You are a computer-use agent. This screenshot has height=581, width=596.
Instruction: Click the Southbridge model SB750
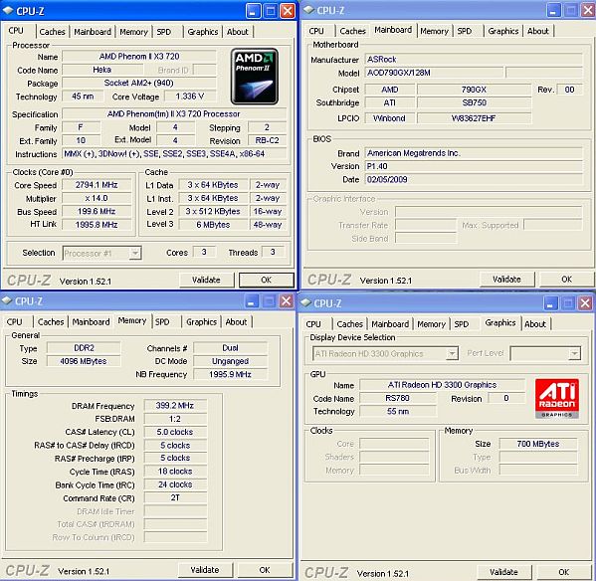tap(474, 102)
